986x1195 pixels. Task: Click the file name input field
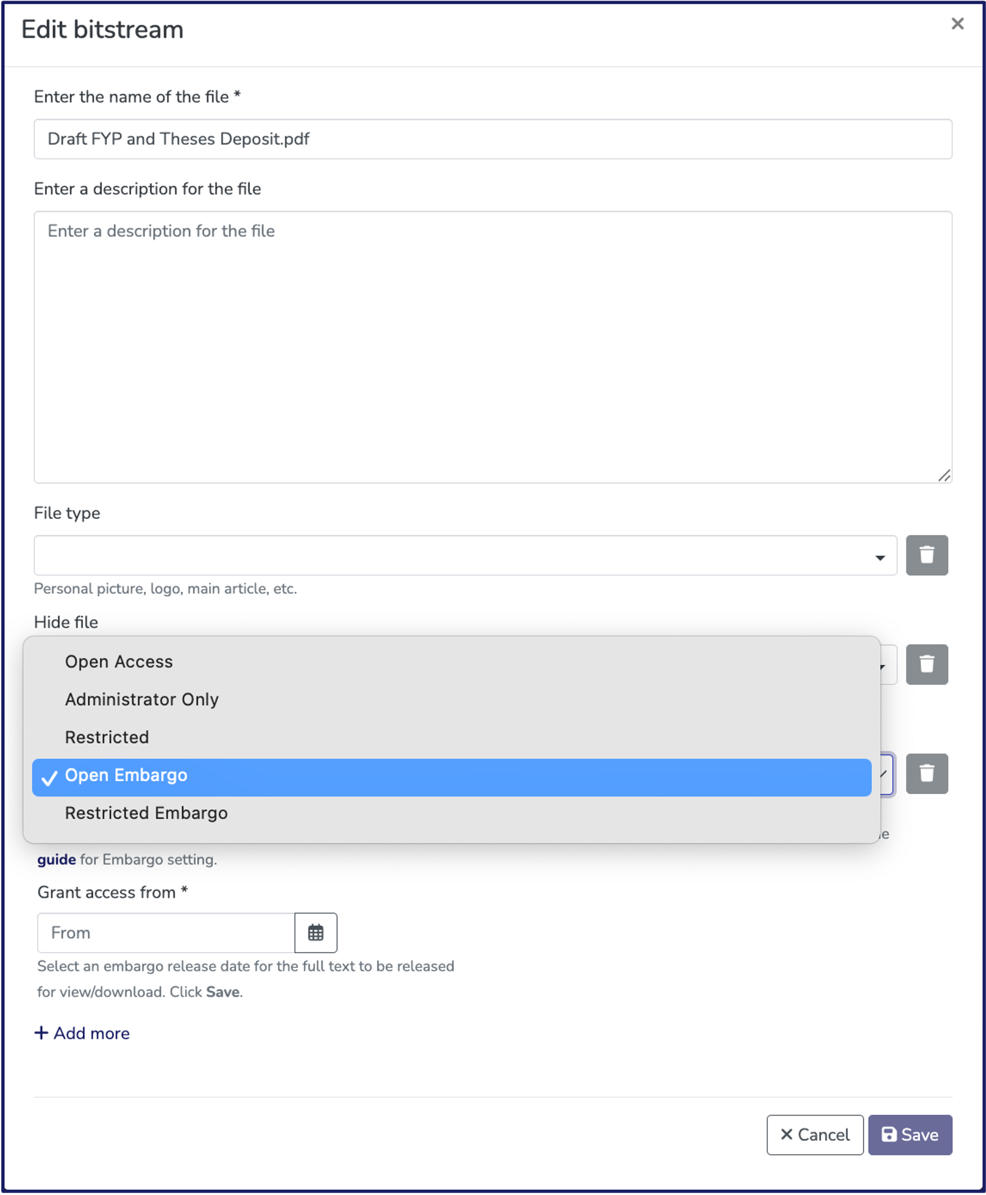tap(492, 139)
